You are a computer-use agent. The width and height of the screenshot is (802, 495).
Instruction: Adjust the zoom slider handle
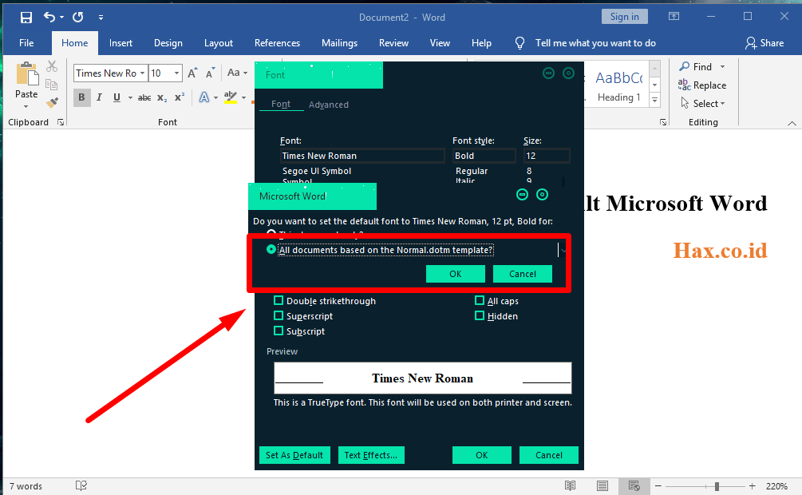pos(717,485)
